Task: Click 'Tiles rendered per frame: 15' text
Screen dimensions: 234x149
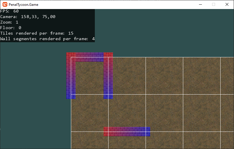Action: click(37, 33)
